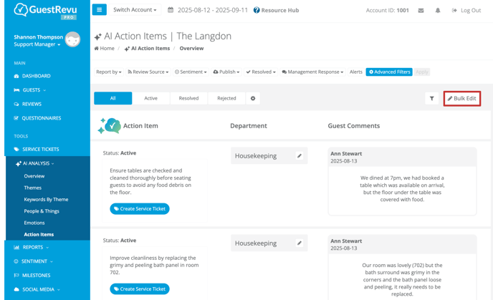
Task: Click the funnel filter icon
Action: 431,98
